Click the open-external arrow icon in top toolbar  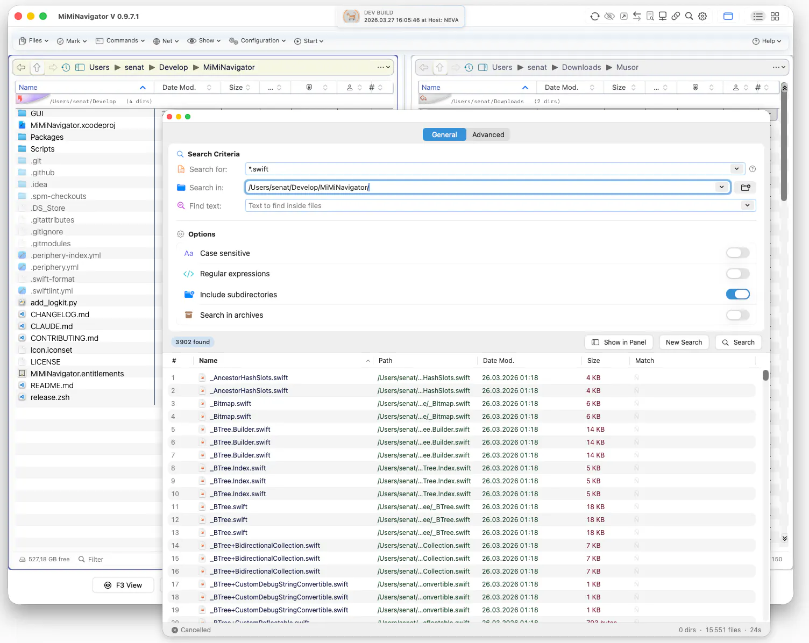pos(623,16)
